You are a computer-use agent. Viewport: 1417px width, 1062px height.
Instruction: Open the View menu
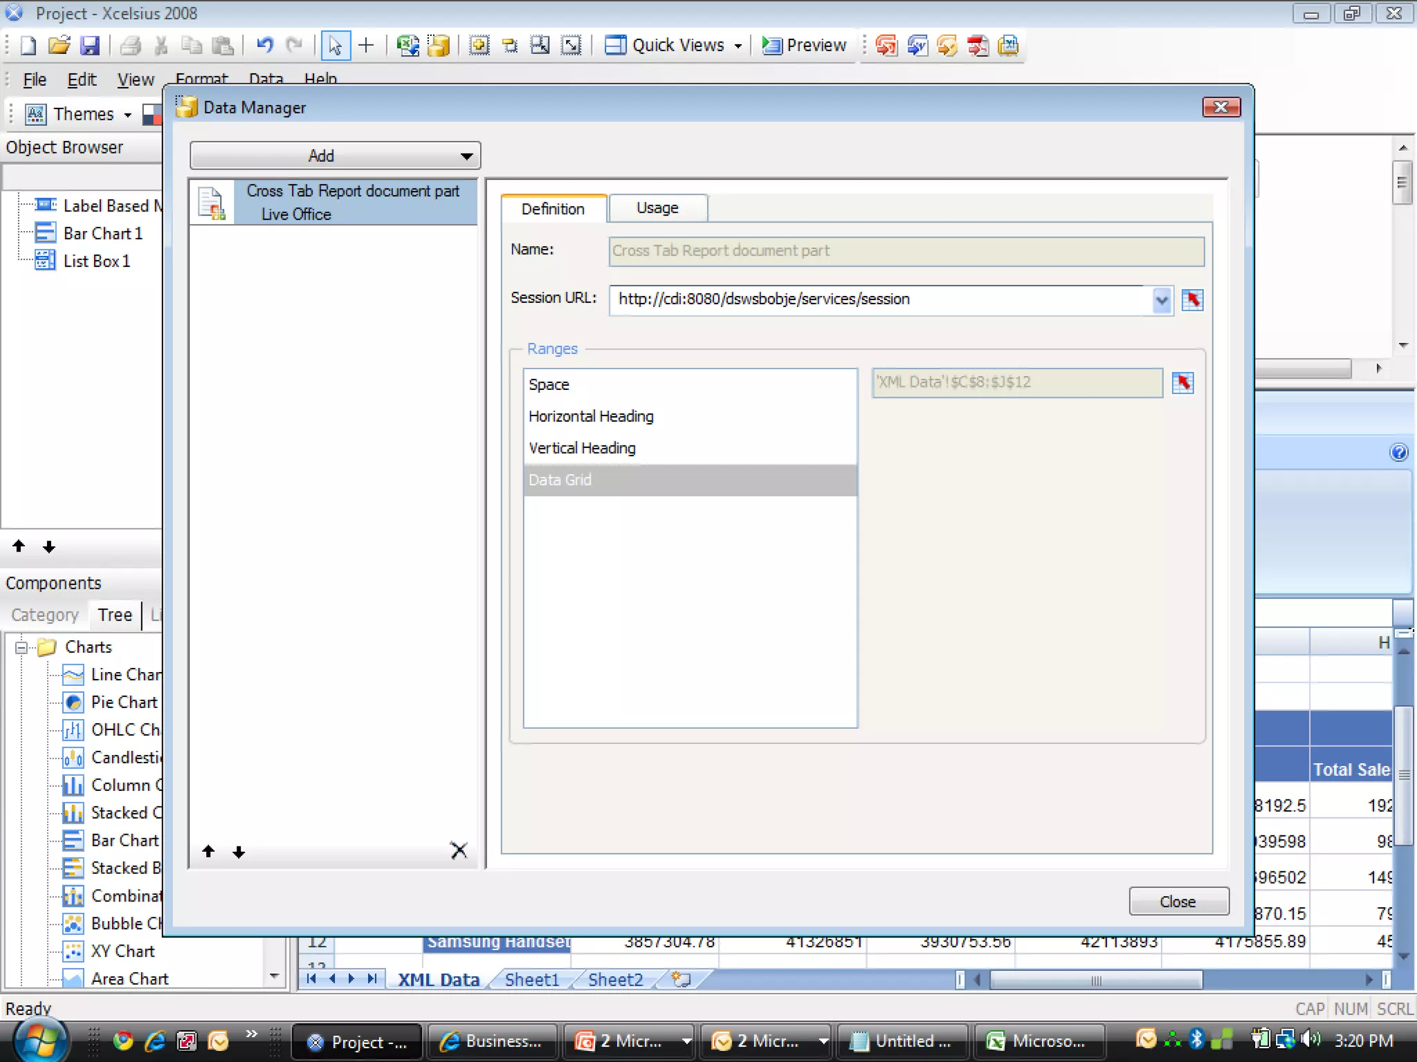point(136,80)
